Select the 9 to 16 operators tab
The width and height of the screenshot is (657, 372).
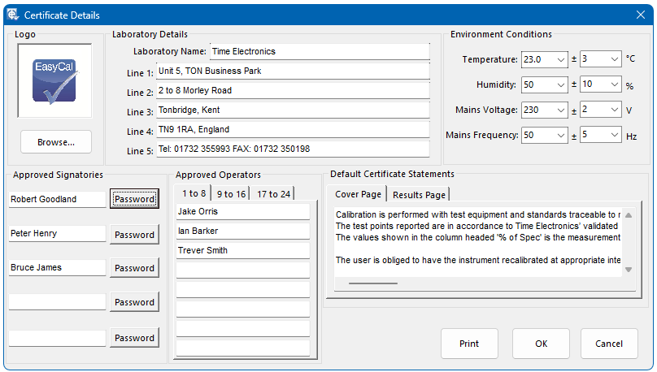231,194
